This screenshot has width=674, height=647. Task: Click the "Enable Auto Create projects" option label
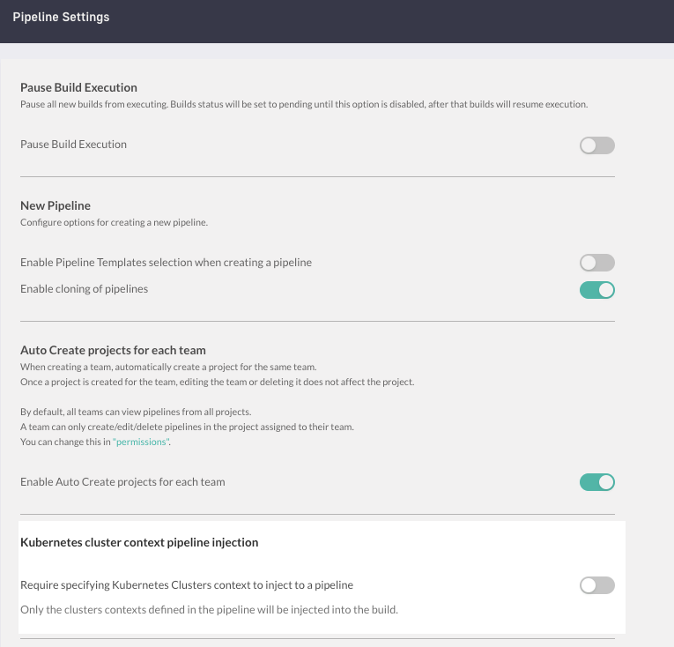click(122, 482)
